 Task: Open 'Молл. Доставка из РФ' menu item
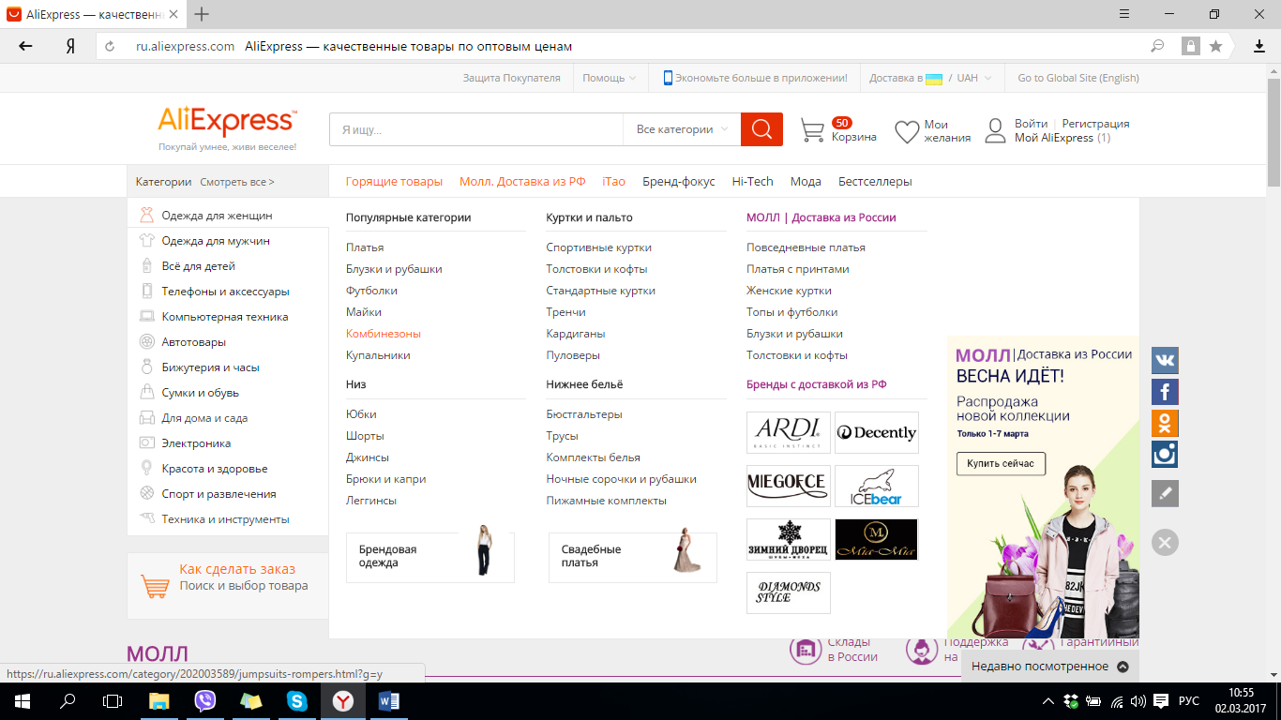522,182
